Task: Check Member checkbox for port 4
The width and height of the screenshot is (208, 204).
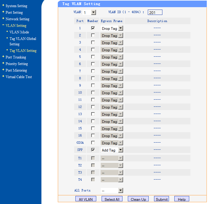Action: pyautogui.click(x=93, y=50)
